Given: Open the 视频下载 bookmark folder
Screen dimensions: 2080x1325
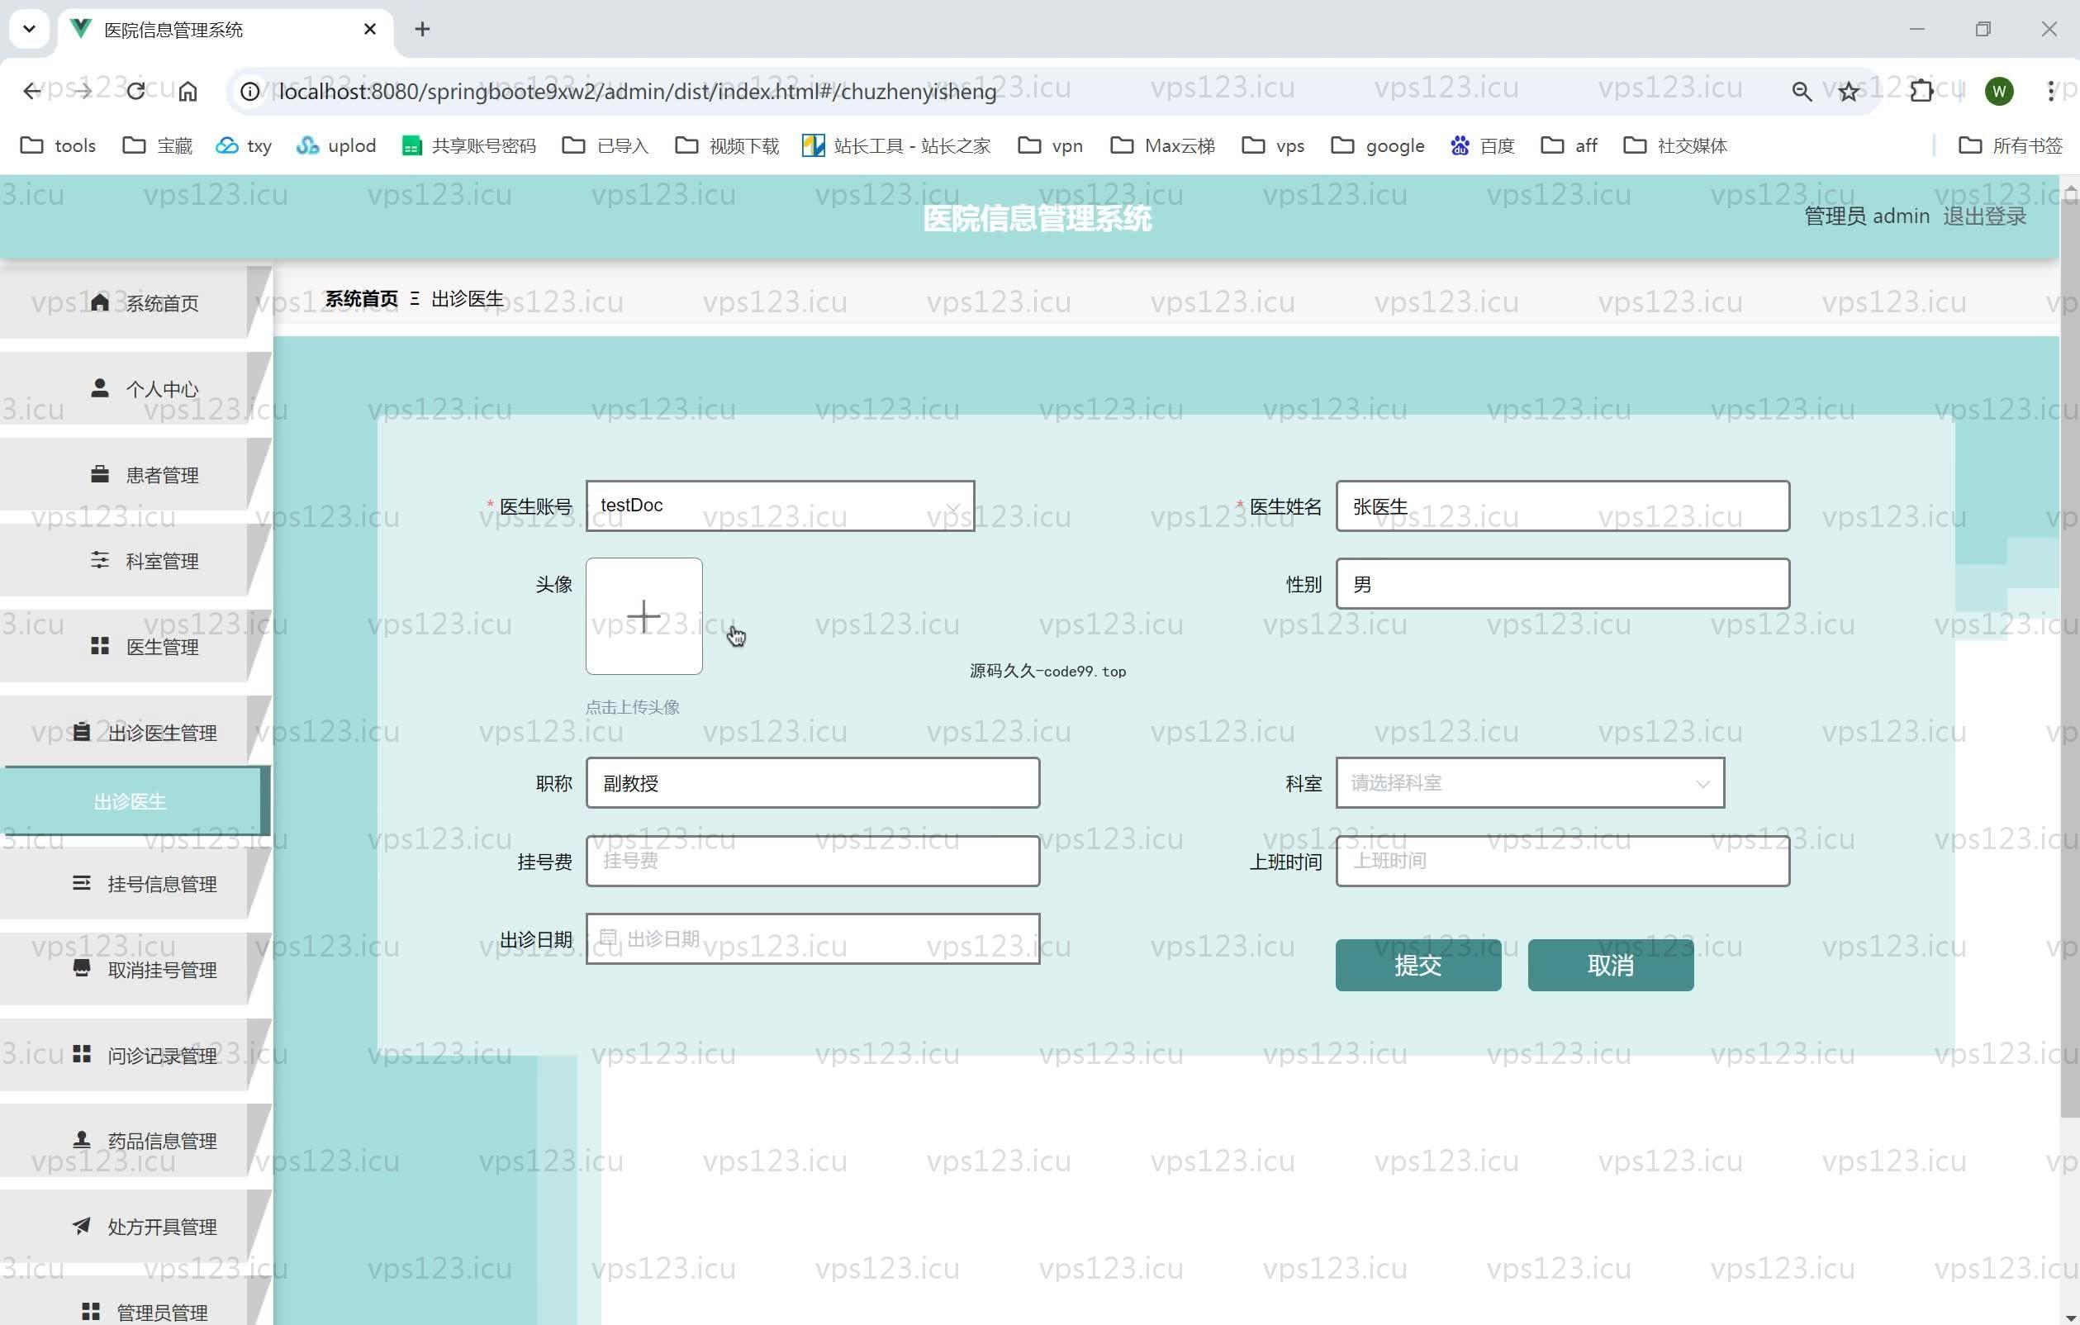Looking at the screenshot, I should tap(726, 145).
